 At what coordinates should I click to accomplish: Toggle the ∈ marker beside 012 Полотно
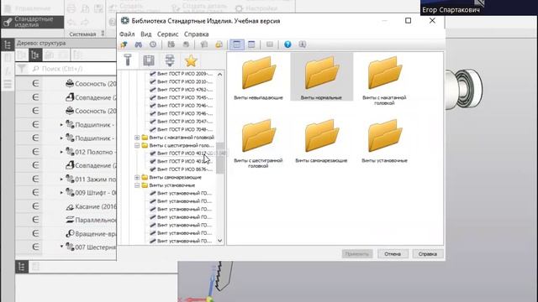[x=35, y=151]
